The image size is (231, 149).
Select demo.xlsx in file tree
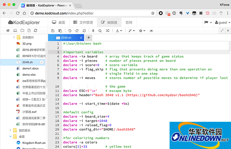pos(29,74)
